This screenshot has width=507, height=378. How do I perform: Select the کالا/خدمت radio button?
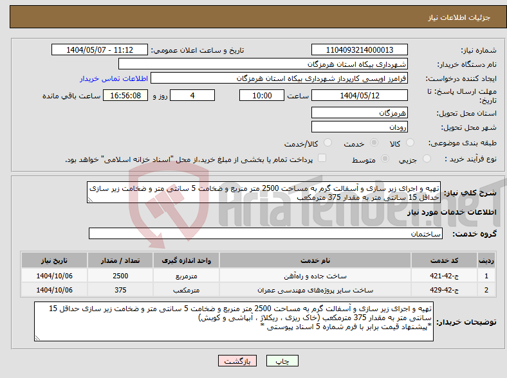point(328,143)
